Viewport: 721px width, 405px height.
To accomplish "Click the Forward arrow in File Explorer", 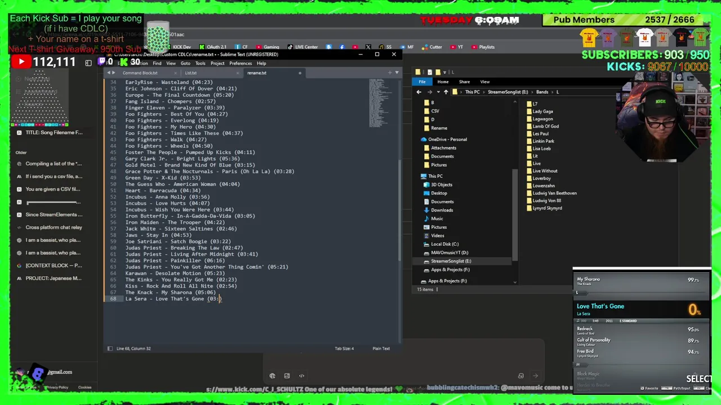I will 430,92.
